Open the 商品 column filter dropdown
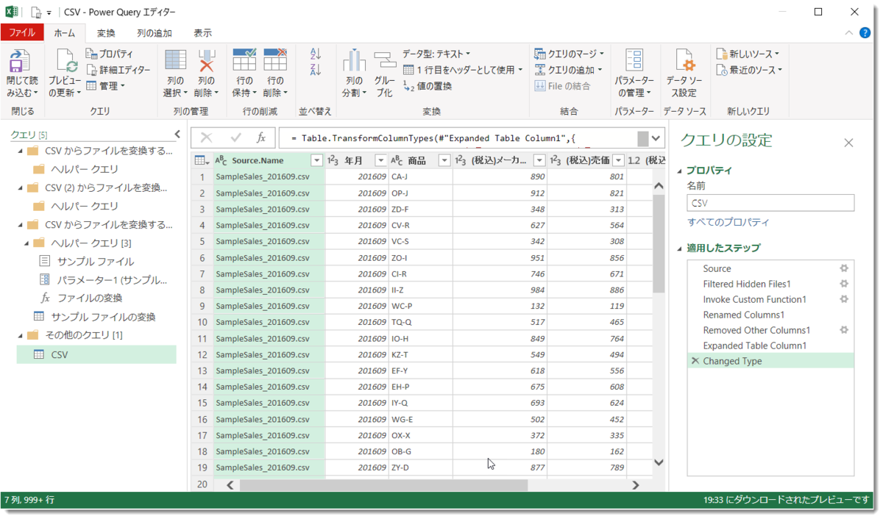Image resolution: width=883 pixels, height=519 pixels. [x=444, y=160]
